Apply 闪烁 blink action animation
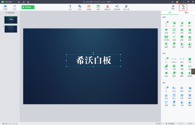This screenshot has height=125, width=195. point(190,60)
